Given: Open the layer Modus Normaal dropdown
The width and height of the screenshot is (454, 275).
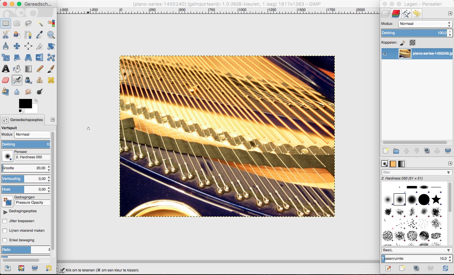Looking at the screenshot, I should click(425, 24).
